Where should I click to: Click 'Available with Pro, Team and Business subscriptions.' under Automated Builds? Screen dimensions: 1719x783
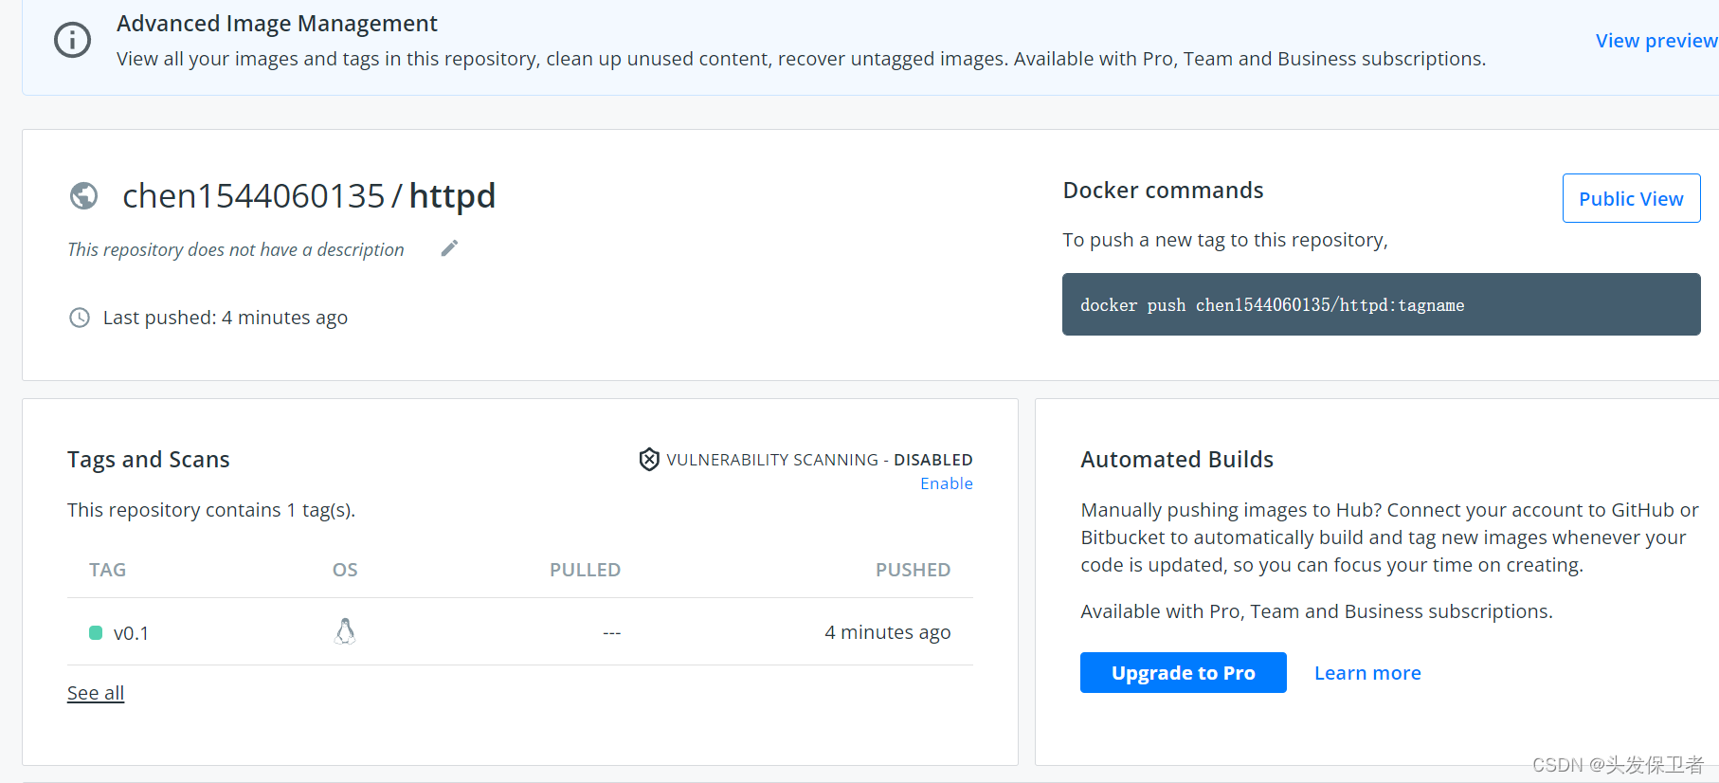click(1316, 611)
